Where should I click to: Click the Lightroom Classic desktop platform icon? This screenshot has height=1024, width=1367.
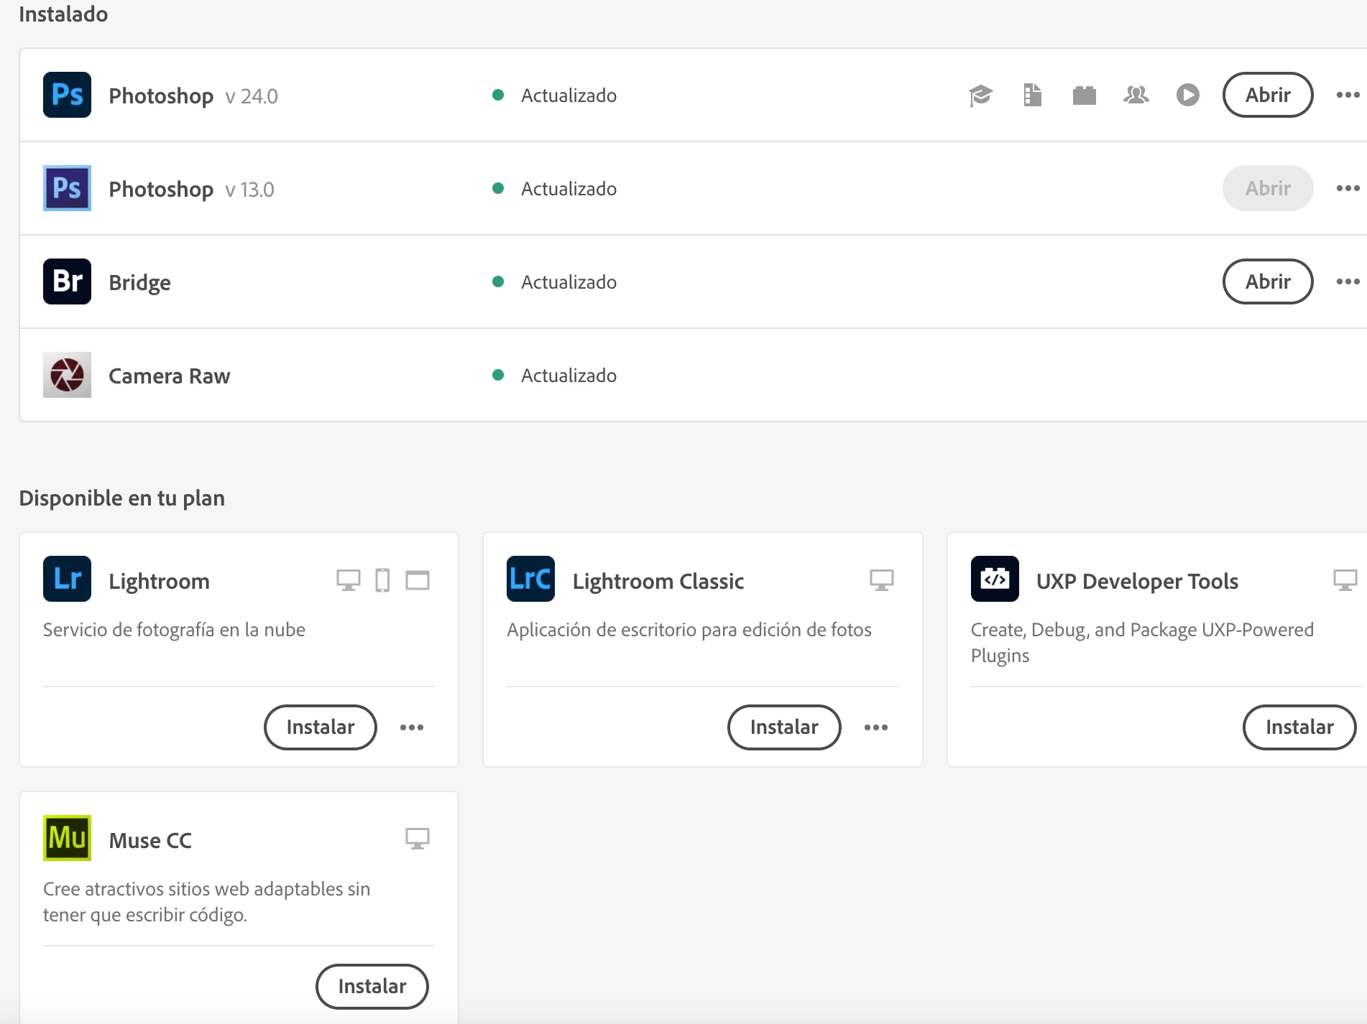pyautogui.click(x=881, y=580)
